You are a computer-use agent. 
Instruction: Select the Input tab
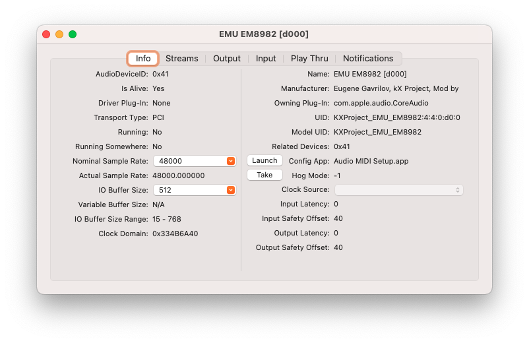(x=266, y=59)
